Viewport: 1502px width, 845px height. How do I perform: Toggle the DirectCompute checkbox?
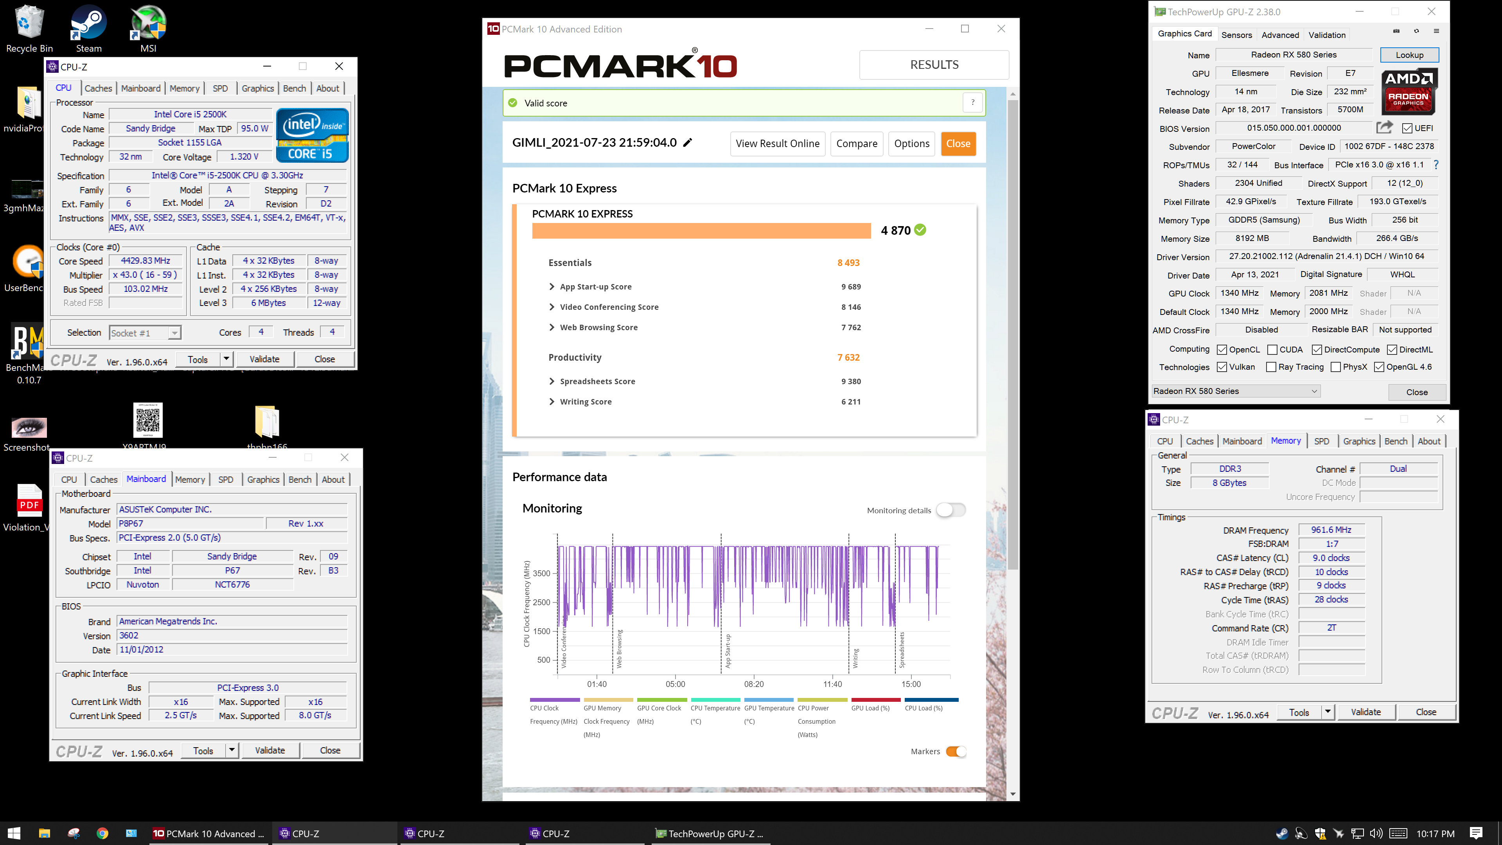pos(1317,349)
